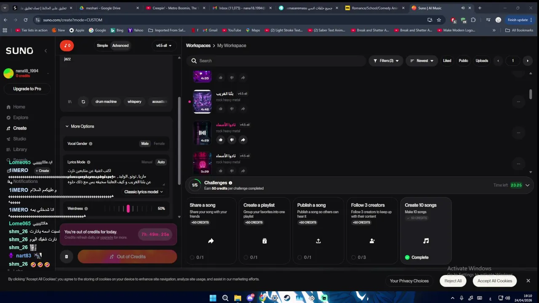This screenshot has width=539, height=303.
Task: Click the workspace Search field
Action: 276,61
